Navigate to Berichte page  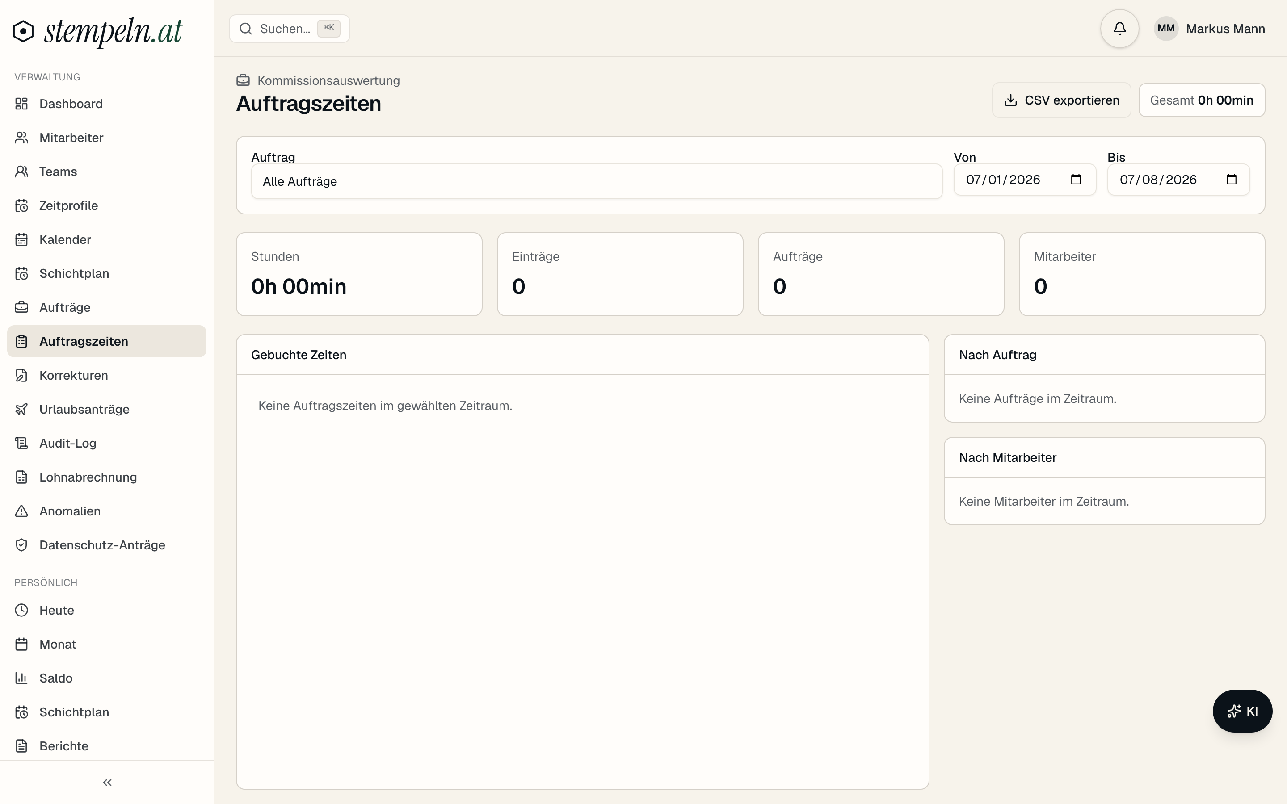pyautogui.click(x=107, y=746)
